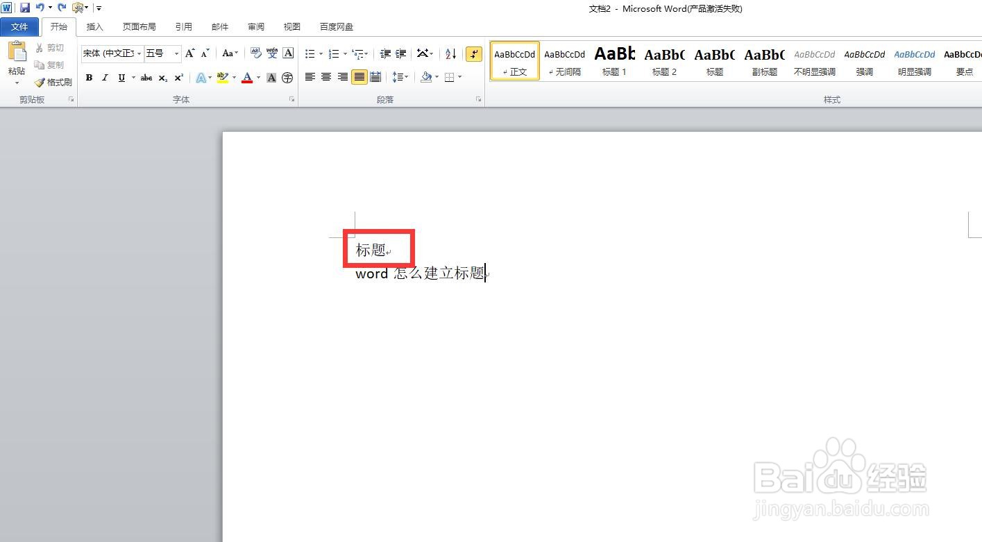The width and height of the screenshot is (982, 542).
Task: Expand the Paste options arrow below 粘贴
Action: (17, 83)
